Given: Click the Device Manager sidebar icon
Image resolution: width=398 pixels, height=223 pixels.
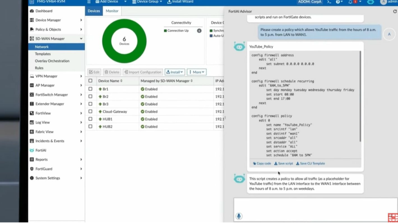Looking at the screenshot, I should (32, 20).
